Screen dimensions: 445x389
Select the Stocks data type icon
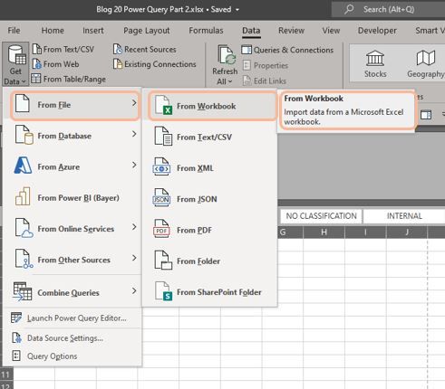375,58
